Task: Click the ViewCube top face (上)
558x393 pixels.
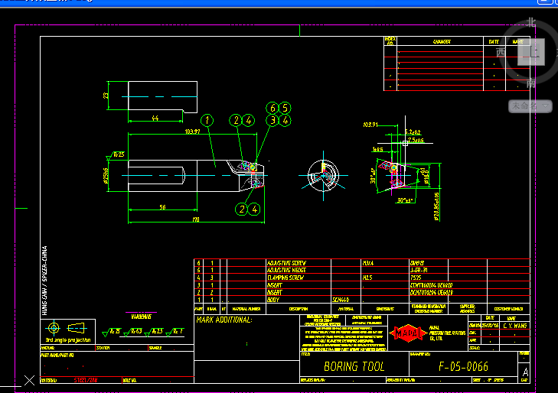Action: point(530,51)
